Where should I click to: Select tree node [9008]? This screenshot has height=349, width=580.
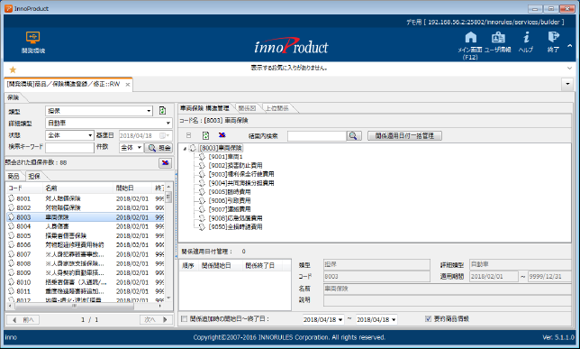coord(235,218)
